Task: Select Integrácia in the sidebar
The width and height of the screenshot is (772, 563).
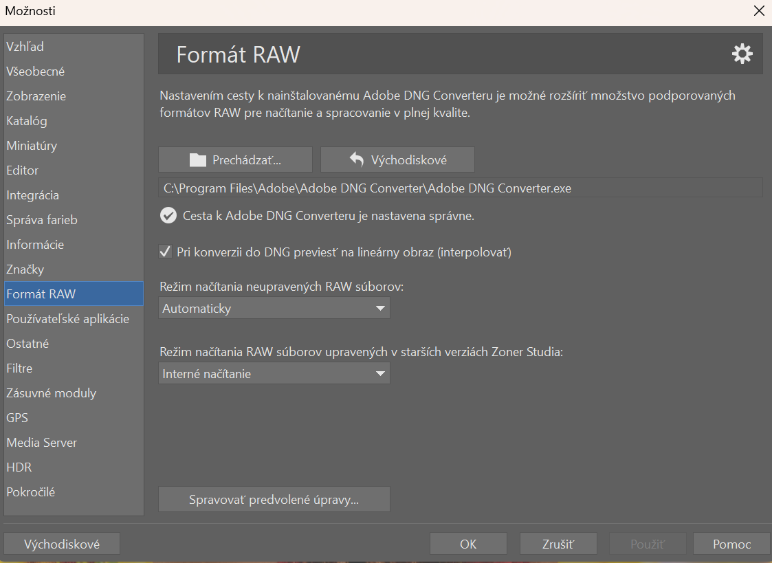Action: (74, 195)
